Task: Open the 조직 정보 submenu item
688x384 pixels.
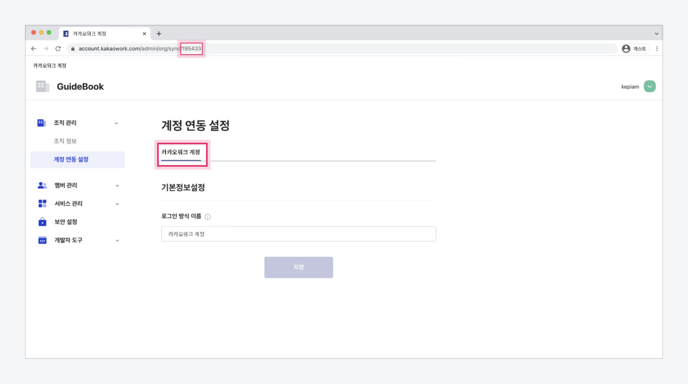Action: point(65,141)
